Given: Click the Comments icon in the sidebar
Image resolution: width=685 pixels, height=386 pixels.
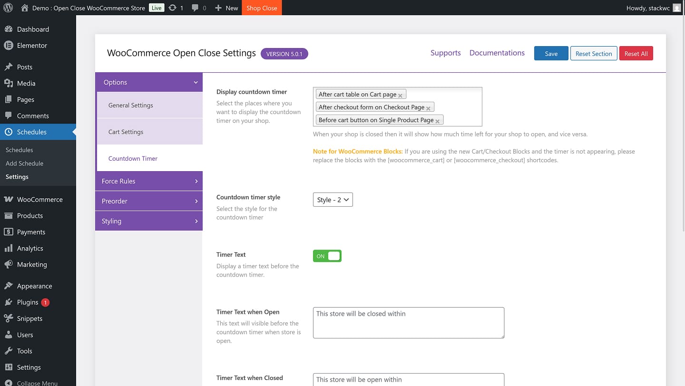Looking at the screenshot, I should click(x=9, y=116).
